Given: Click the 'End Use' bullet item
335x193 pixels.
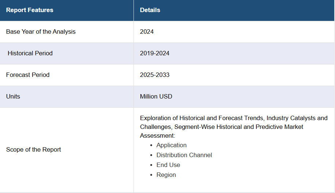Looking at the screenshot, I should point(168,165).
